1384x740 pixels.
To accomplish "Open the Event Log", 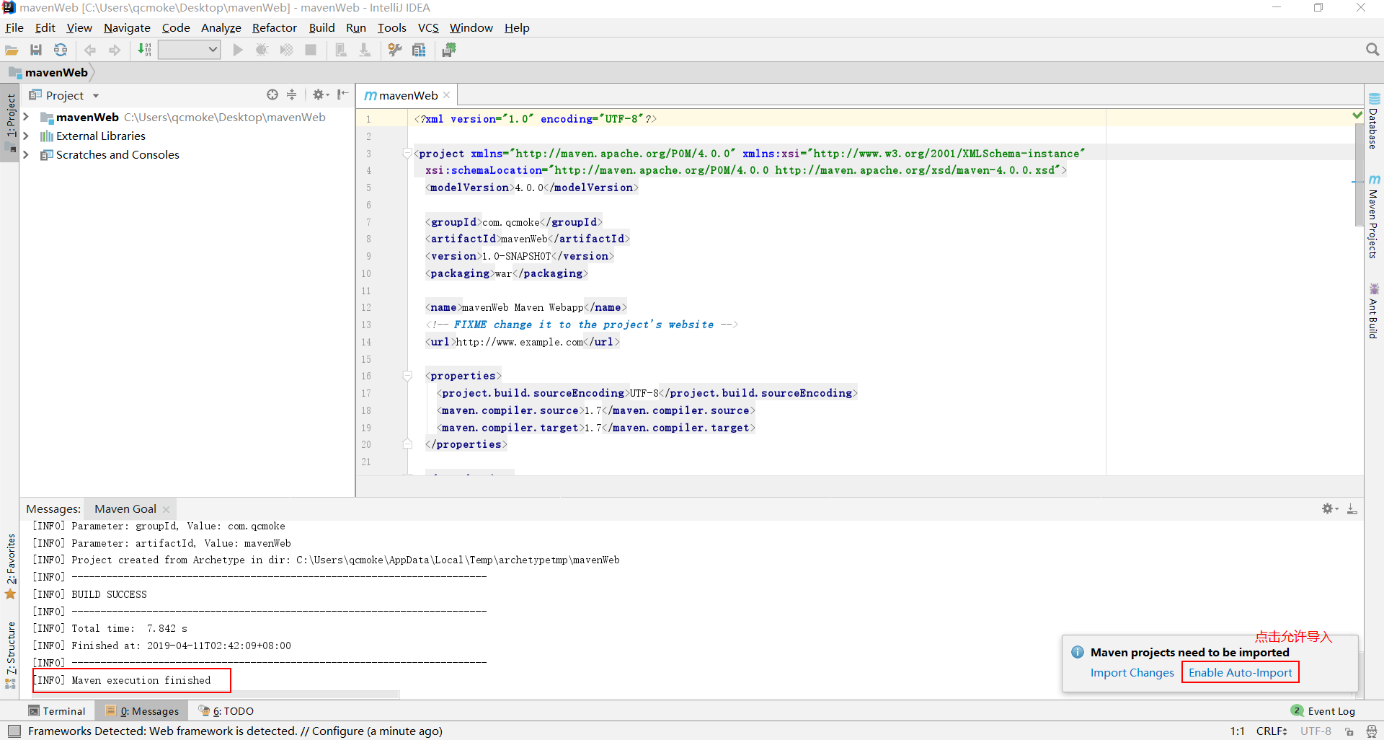I will [x=1323, y=710].
